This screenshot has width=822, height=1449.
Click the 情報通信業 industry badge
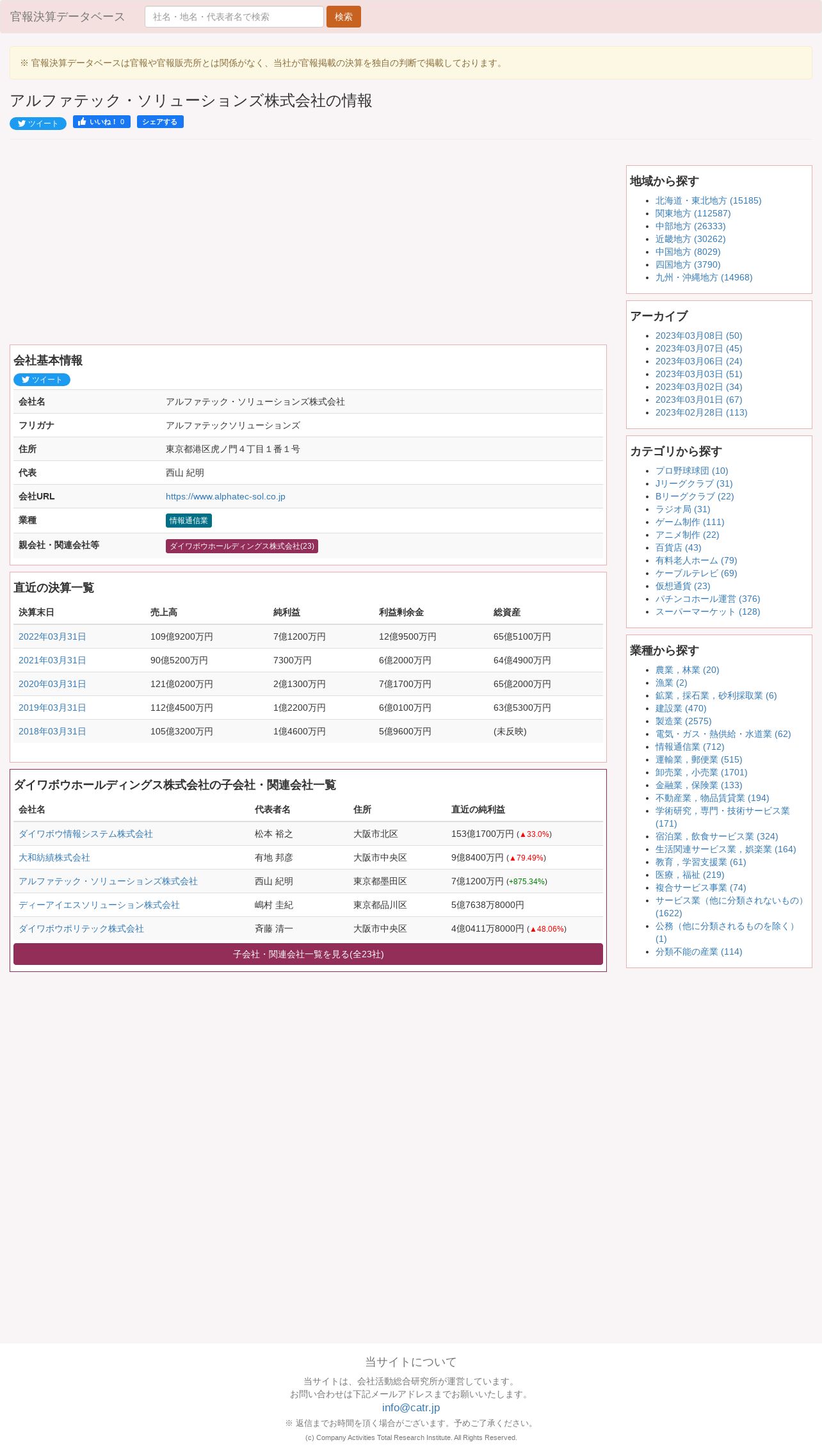[189, 521]
